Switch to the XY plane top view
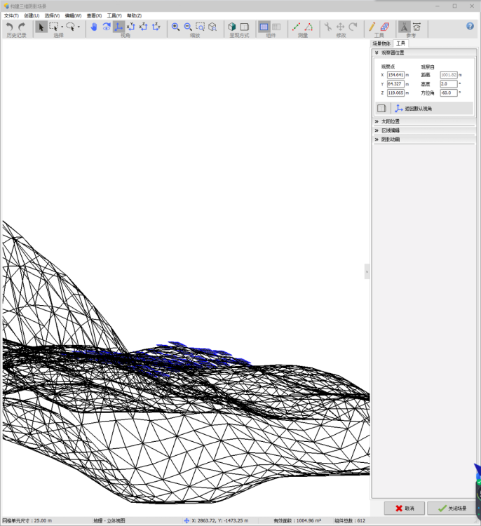 [x=131, y=27]
